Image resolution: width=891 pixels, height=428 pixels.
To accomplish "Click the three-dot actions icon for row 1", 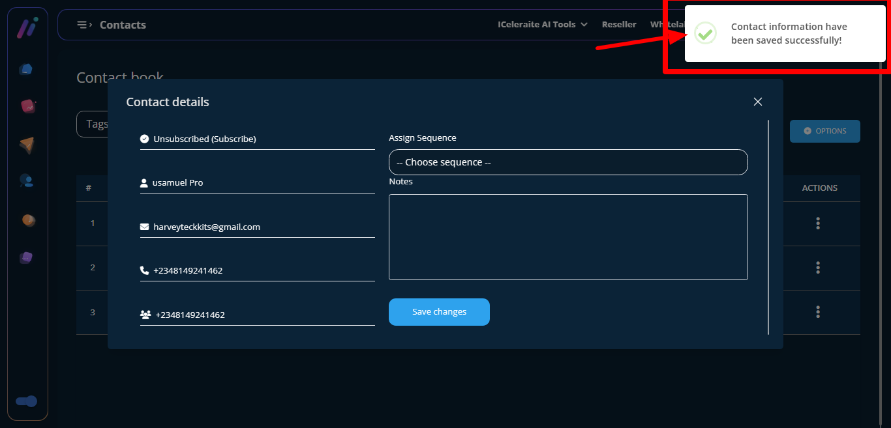I will tap(817, 223).
